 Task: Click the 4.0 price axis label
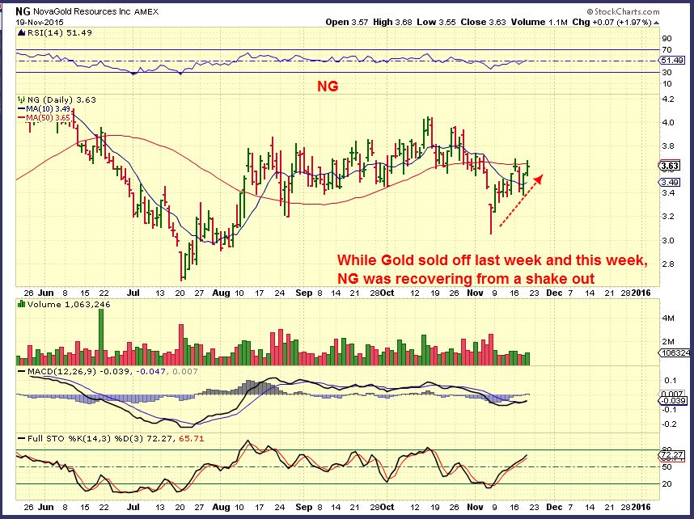(x=668, y=123)
